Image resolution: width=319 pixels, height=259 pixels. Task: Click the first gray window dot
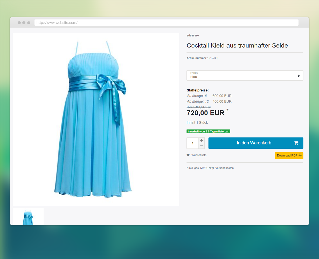(19, 23)
